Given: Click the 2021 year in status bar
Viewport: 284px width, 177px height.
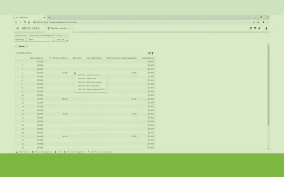Looking at the screenshot, I should 58,152.
